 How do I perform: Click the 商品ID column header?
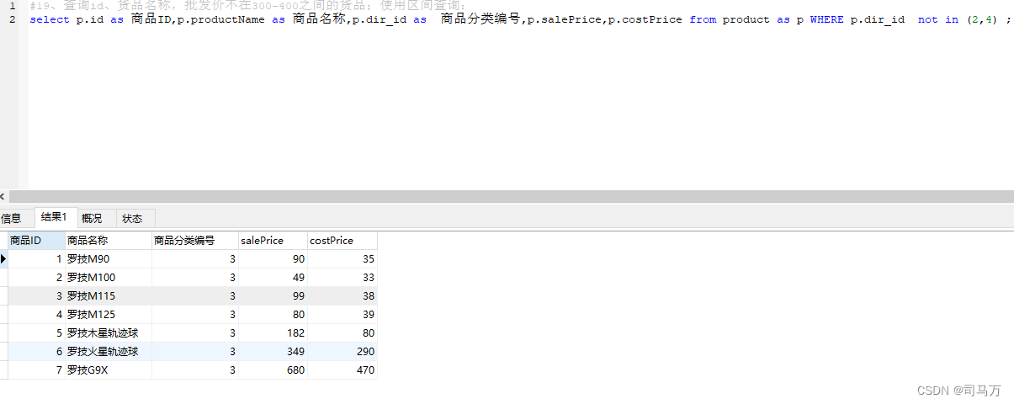pos(36,241)
